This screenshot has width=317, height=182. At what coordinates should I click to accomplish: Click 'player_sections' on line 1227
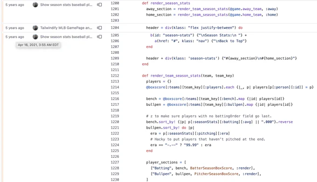[162, 162]
